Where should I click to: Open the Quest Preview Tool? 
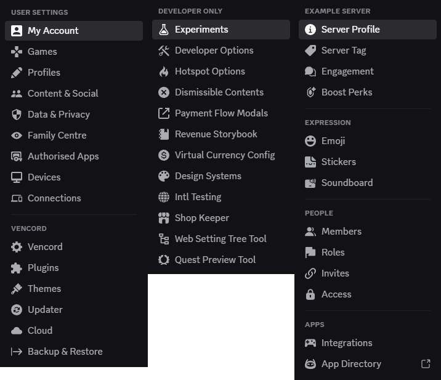pyautogui.click(x=221, y=260)
